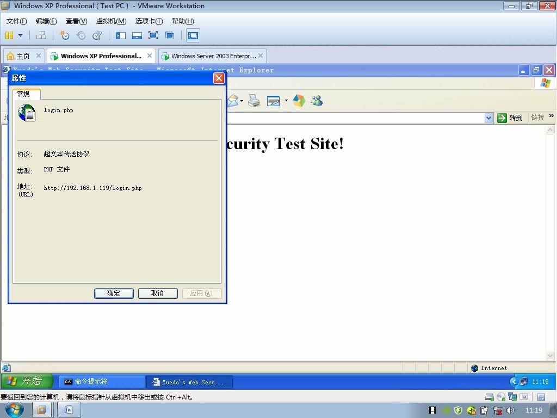Open the 查看(V) menu

(x=76, y=21)
